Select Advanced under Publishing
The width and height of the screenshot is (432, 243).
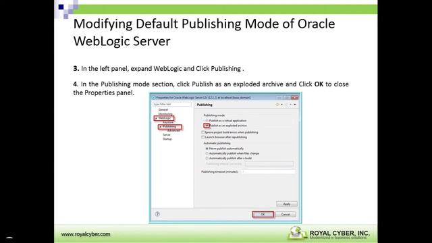(173, 130)
